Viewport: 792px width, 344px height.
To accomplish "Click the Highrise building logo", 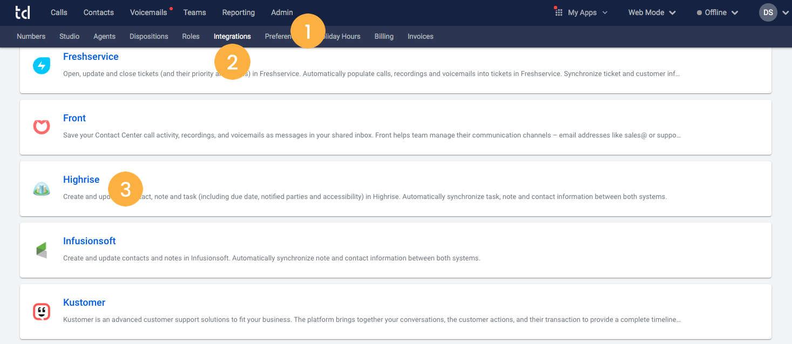I will tap(42, 189).
